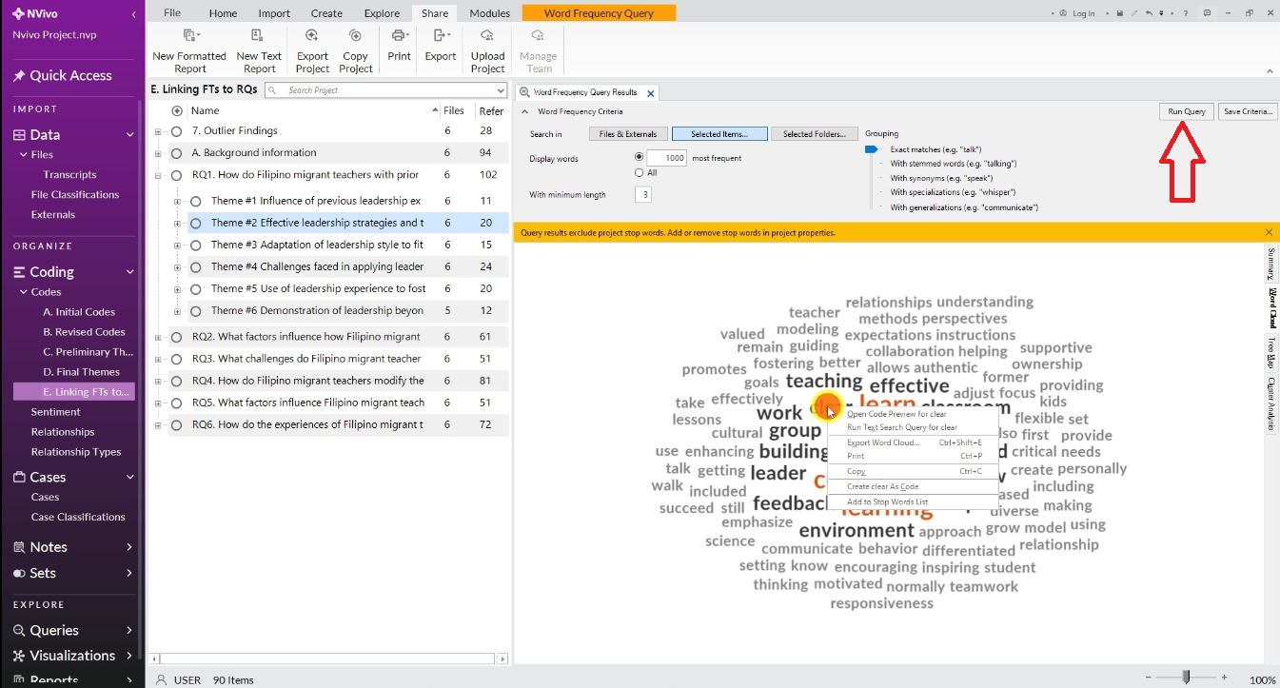Click the Run Query button

pyautogui.click(x=1187, y=111)
